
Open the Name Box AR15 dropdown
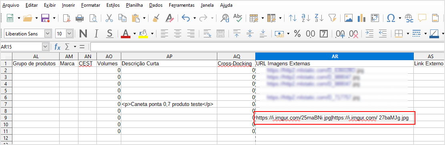coord(45,47)
